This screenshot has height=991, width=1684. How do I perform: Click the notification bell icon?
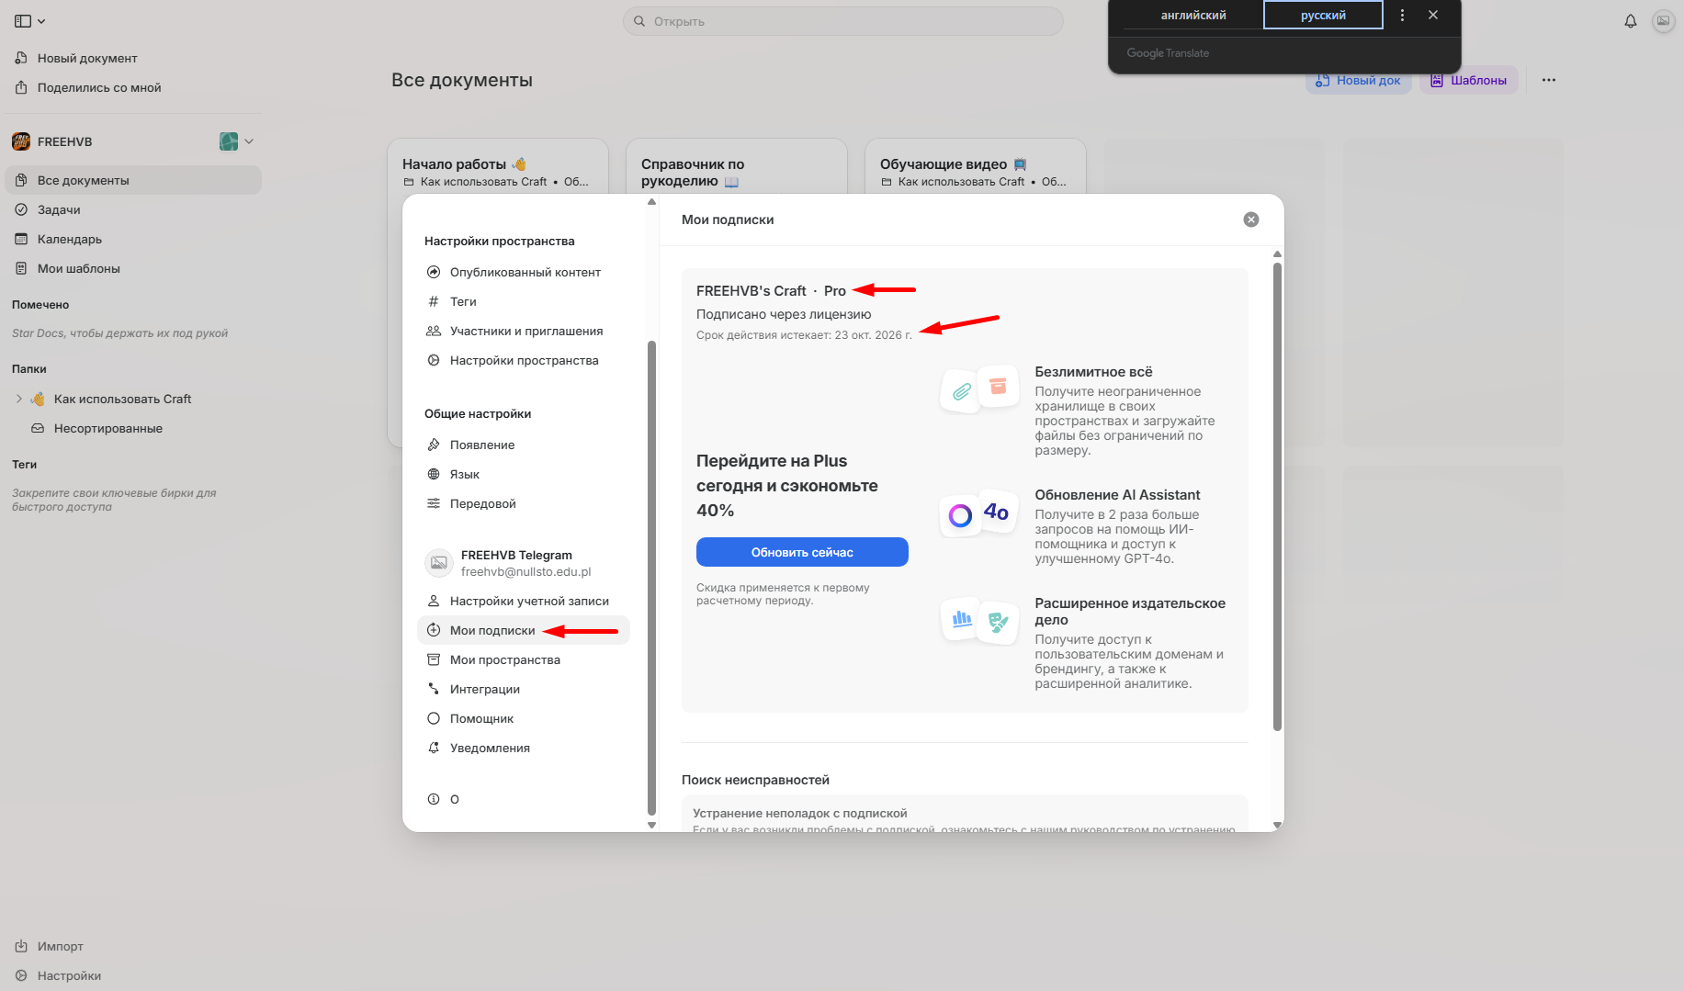[x=1630, y=21]
